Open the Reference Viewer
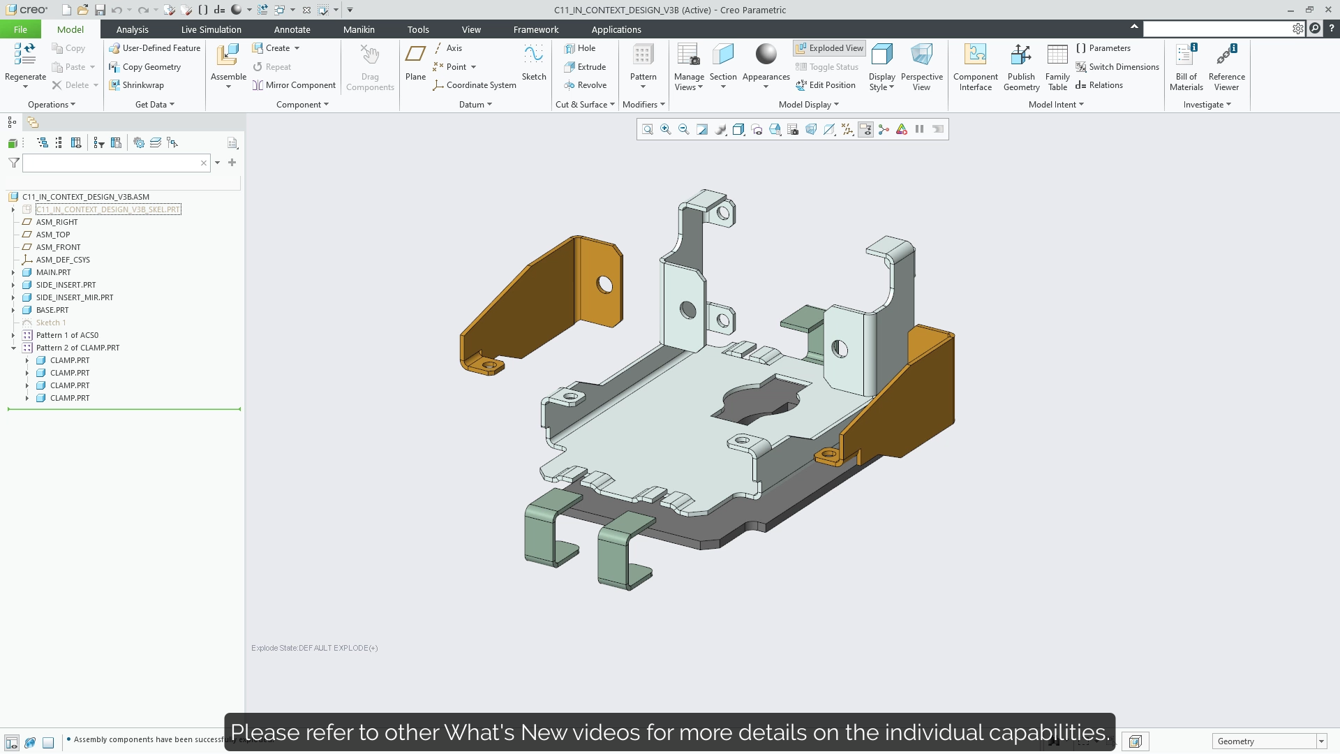1340x754 pixels. (1226, 67)
